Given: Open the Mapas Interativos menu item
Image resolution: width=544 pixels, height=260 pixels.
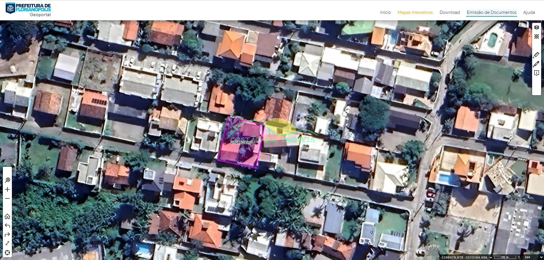Looking at the screenshot, I should point(415,12).
